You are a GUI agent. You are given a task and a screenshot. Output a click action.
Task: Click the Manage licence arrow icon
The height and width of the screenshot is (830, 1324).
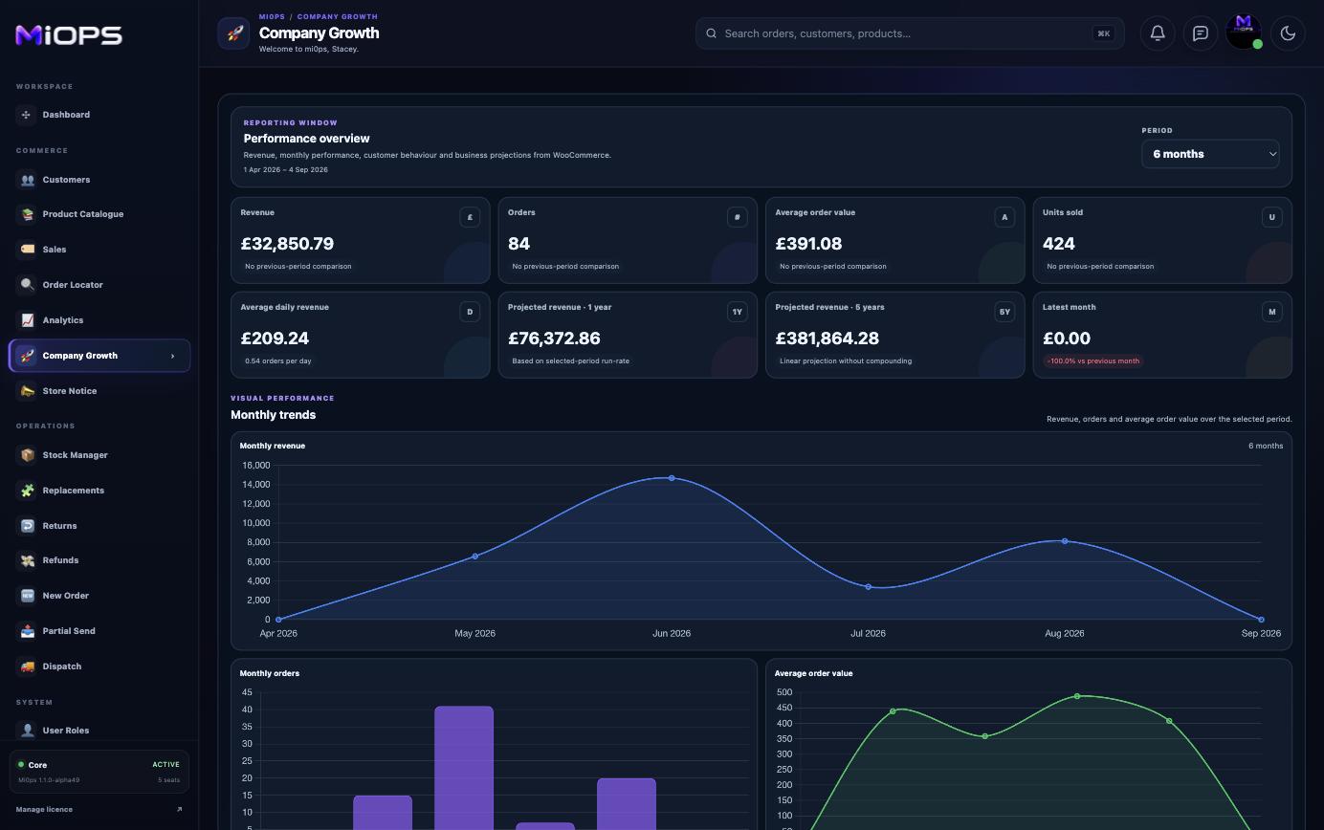pos(179,810)
